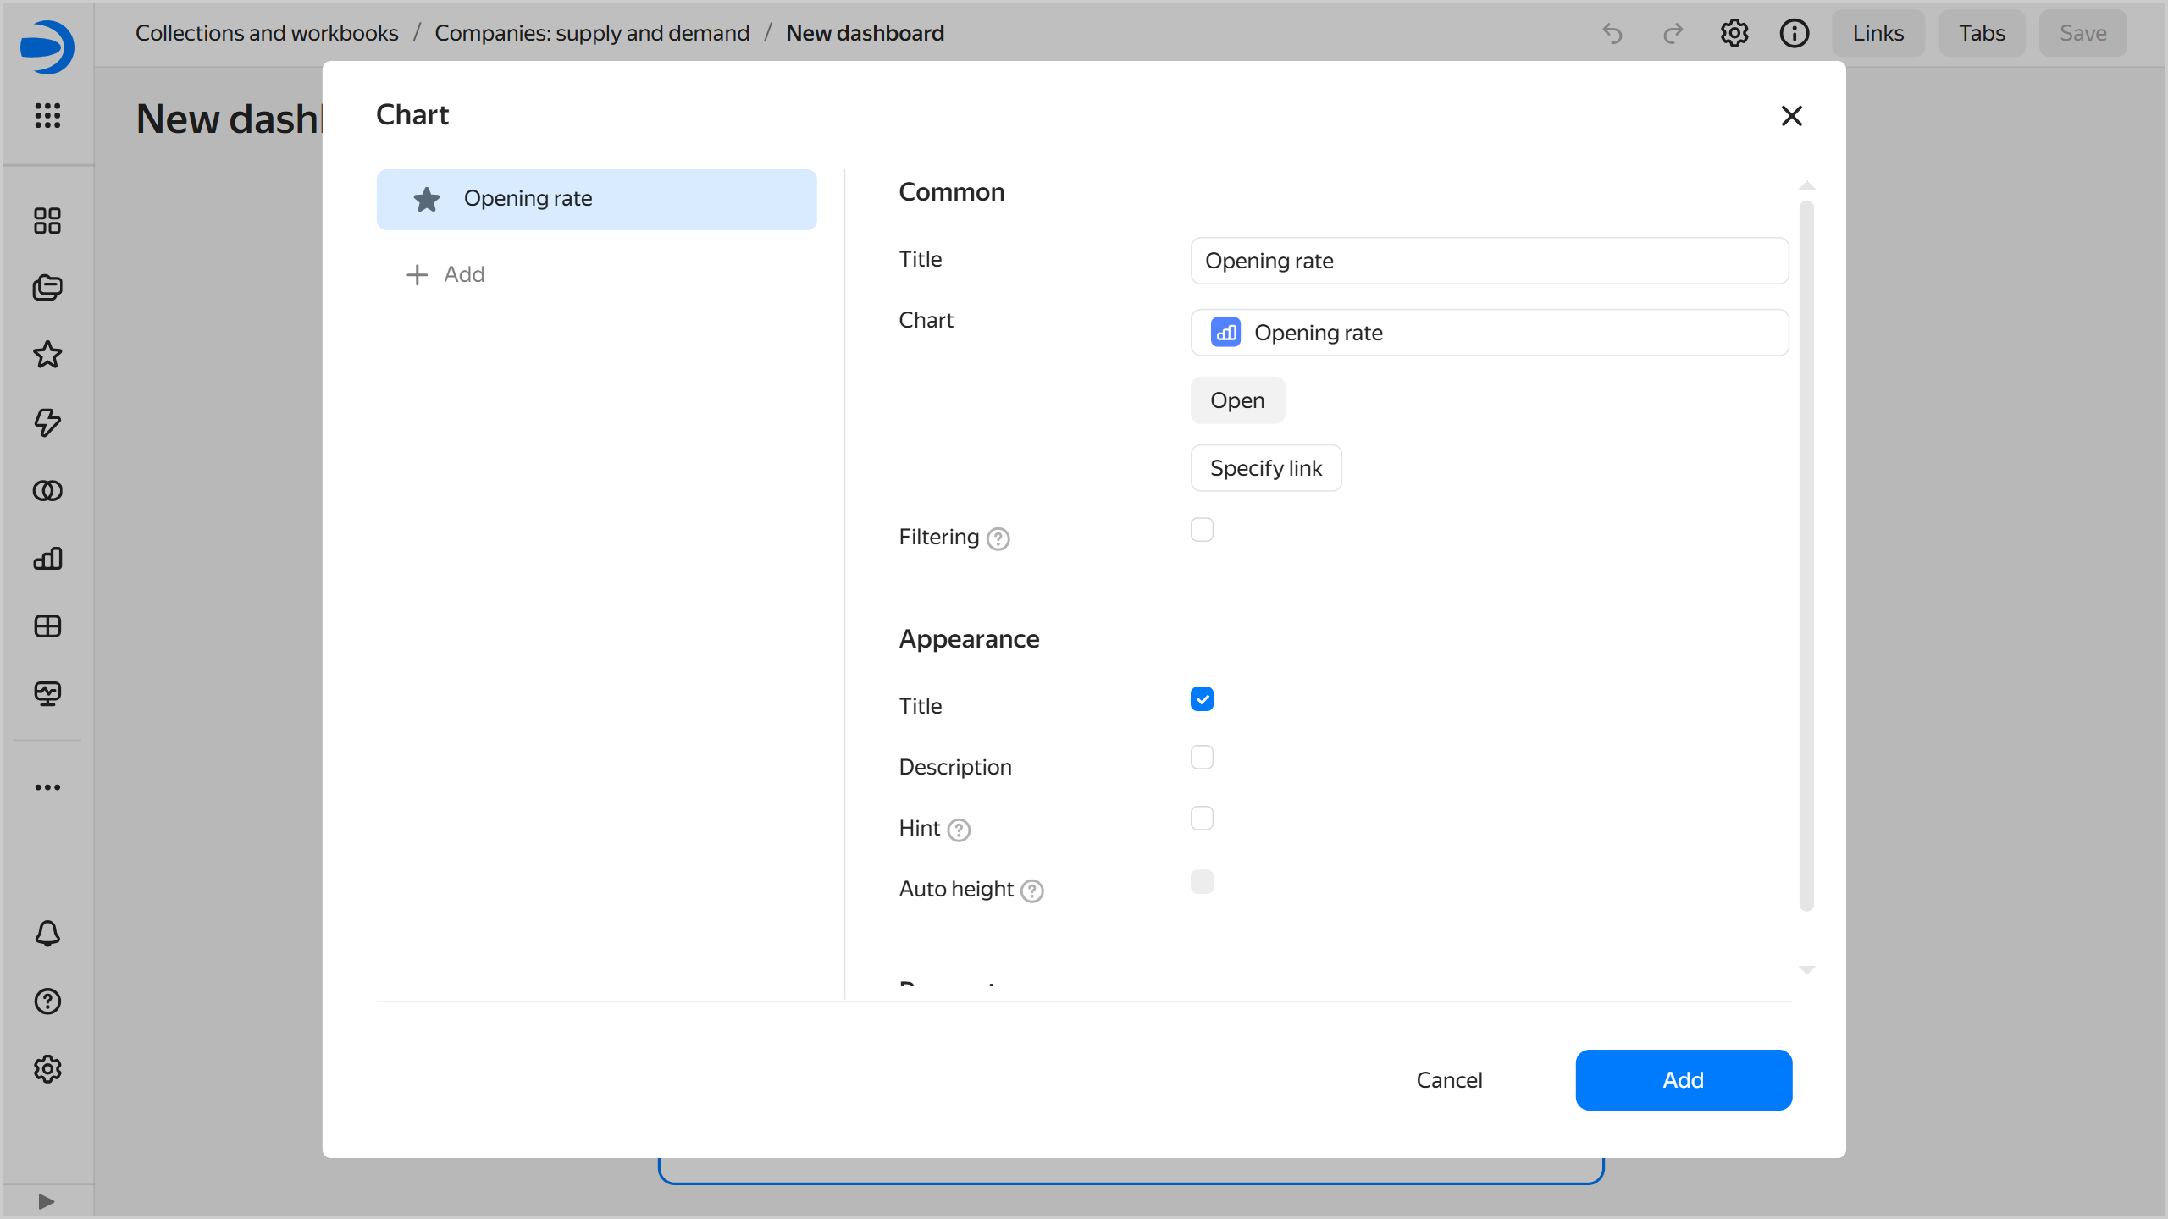Click the Dashboards monitor sidebar icon
This screenshot has height=1219, width=2168.
[47, 693]
